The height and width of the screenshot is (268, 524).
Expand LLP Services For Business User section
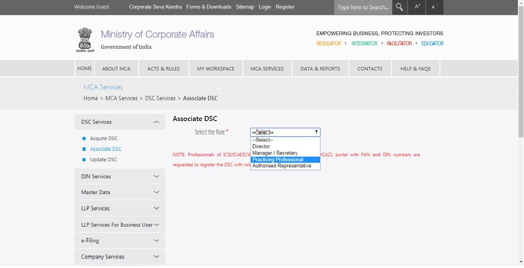120,225
